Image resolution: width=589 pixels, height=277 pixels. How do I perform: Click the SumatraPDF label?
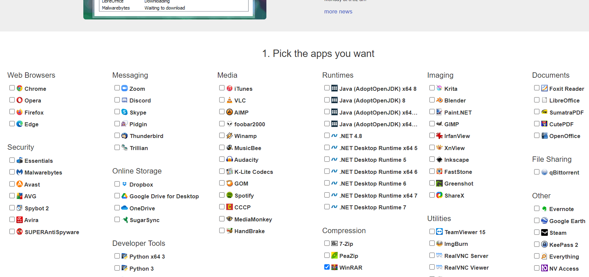click(x=566, y=113)
